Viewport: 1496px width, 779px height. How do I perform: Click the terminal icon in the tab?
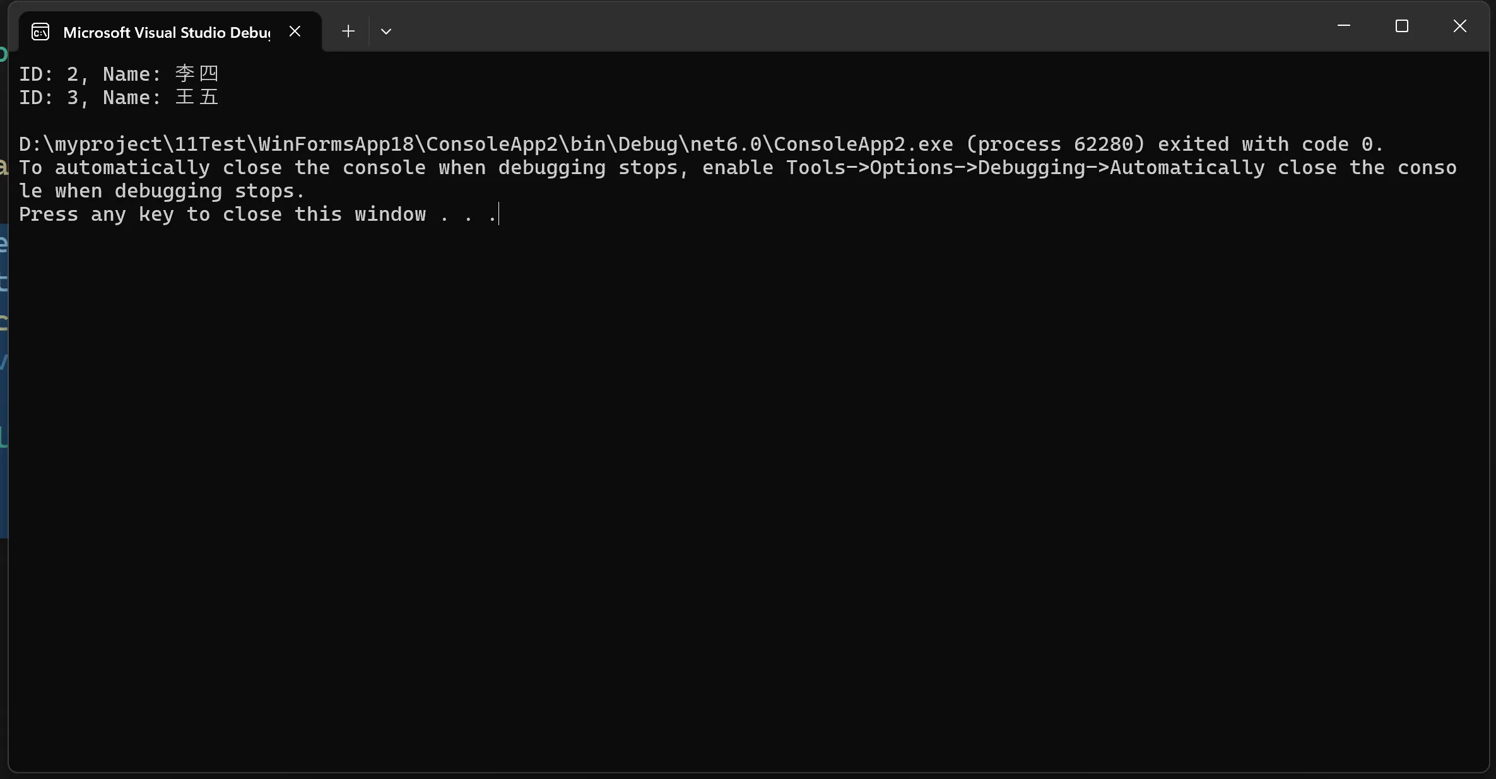(40, 32)
